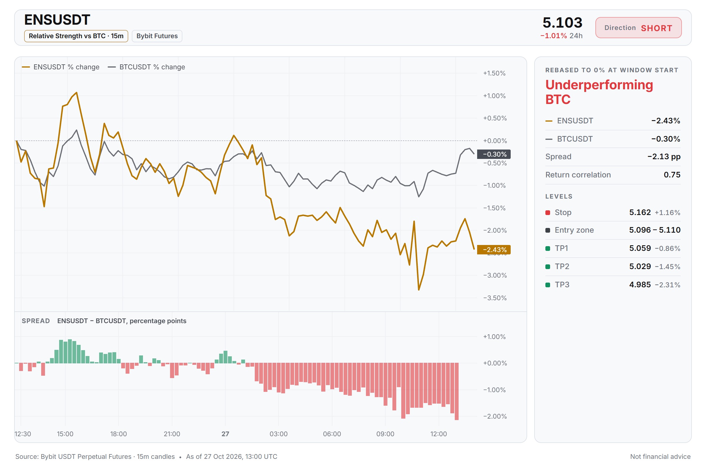
Task: Click the LEVELS section heading
Action: click(x=559, y=197)
